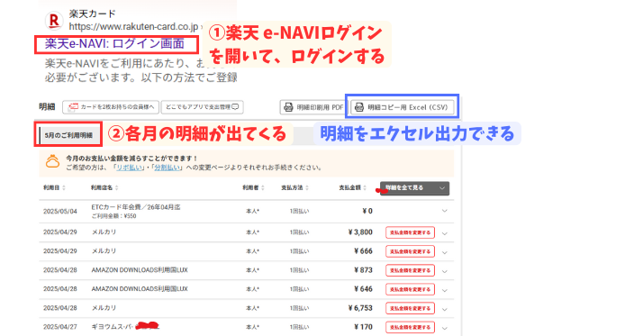
Task: Expand the メルカリ ¥3,800 row details
Action: [x=445, y=233]
